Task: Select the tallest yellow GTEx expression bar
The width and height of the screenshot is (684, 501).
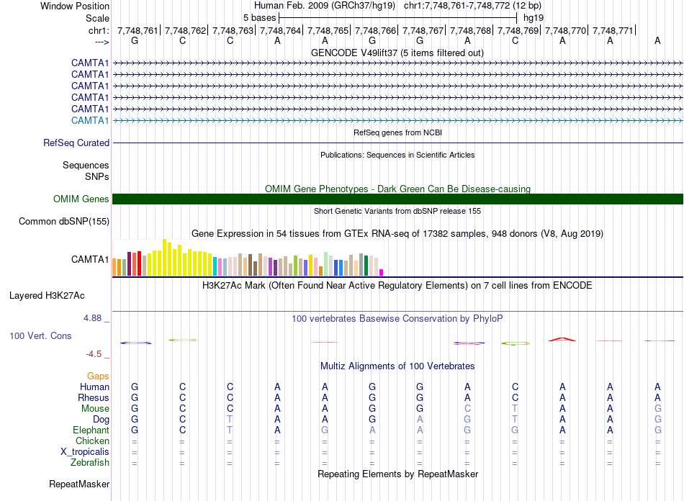Action: pyautogui.click(x=164, y=257)
